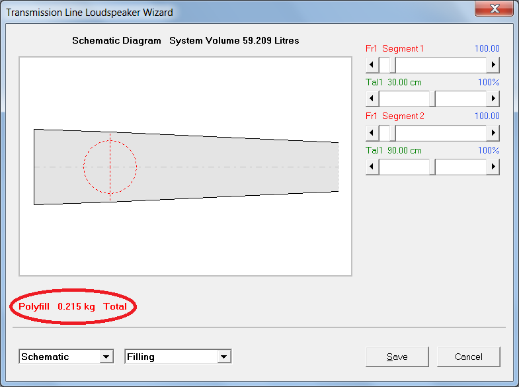Decrease Fr1 Segment 1 with left arrow

pyautogui.click(x=372, y=65)
